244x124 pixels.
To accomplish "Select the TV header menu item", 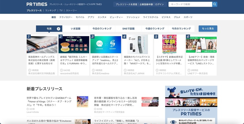I will [61, 10].
